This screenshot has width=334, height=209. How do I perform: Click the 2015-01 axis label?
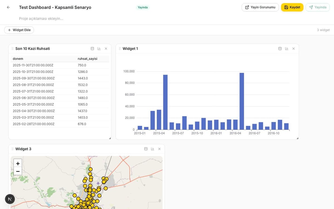click(x=140, y=133)
